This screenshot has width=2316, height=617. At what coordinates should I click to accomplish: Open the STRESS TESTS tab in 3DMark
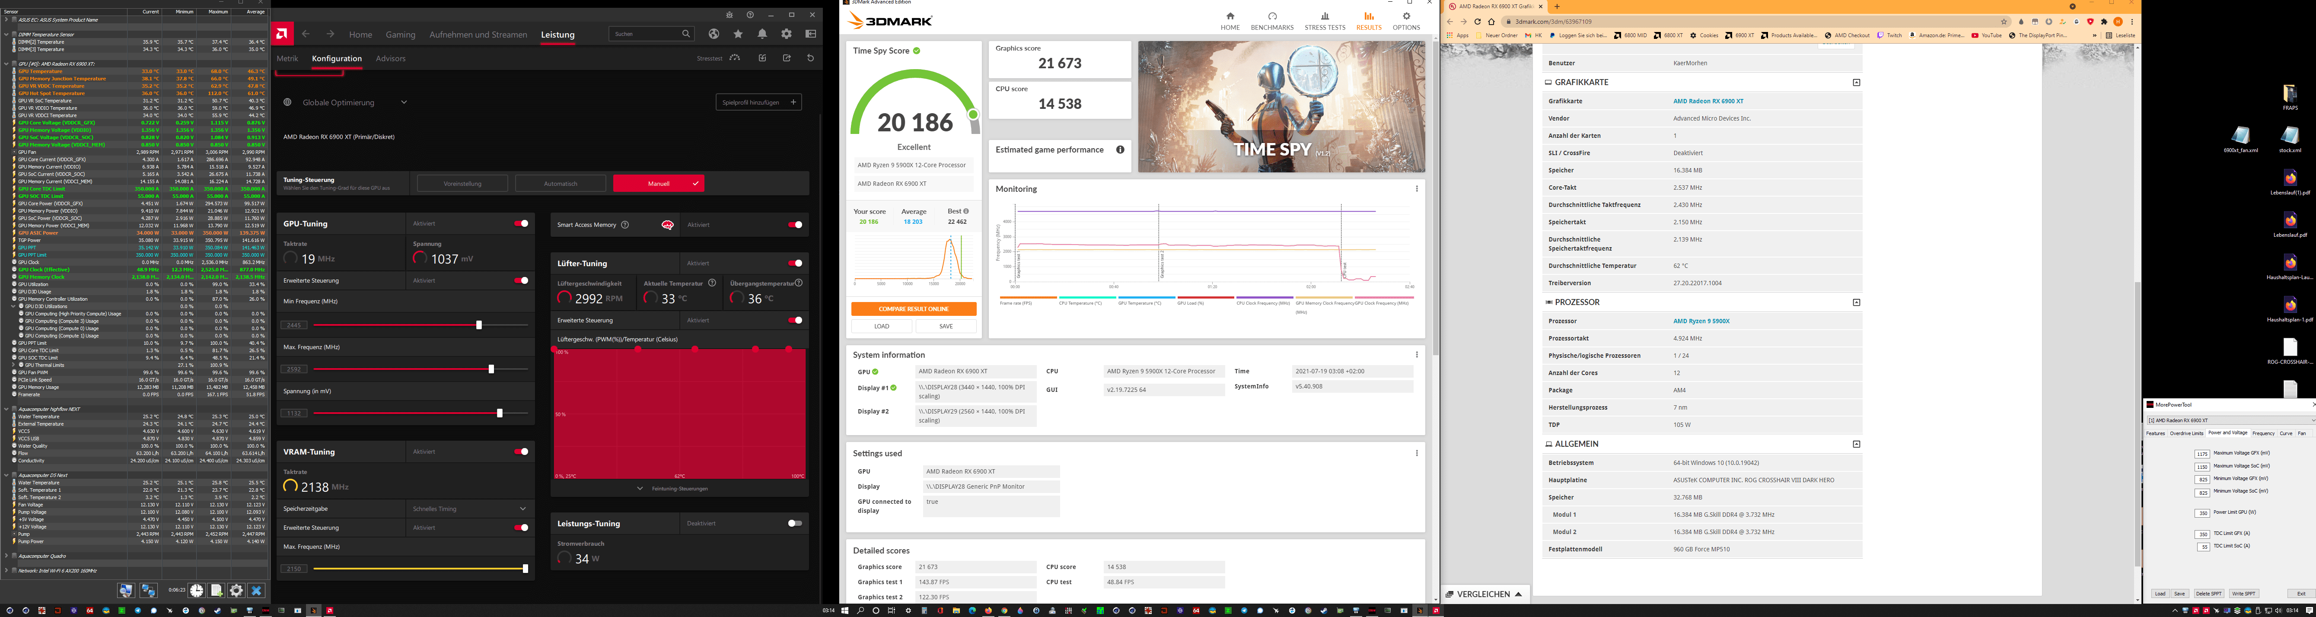[1325, 21]
